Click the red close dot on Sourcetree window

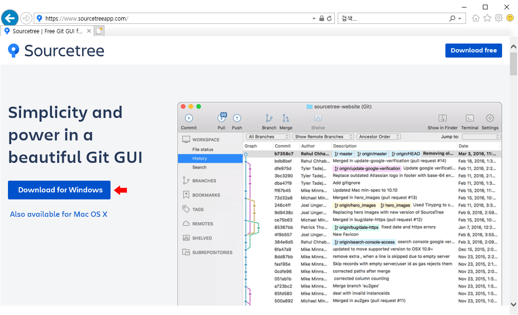183,107
